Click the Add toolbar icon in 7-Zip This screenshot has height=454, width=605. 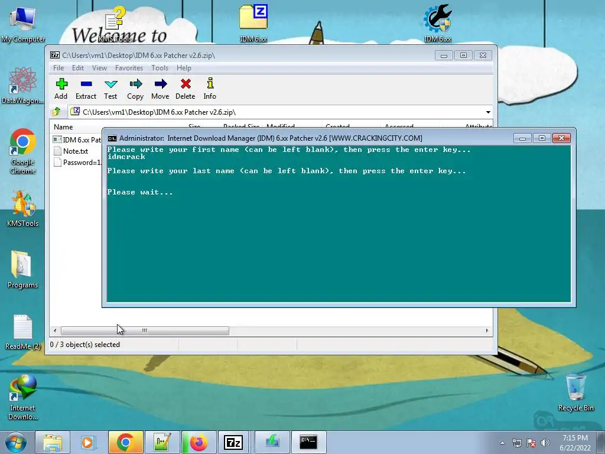[x=61, y=89]
